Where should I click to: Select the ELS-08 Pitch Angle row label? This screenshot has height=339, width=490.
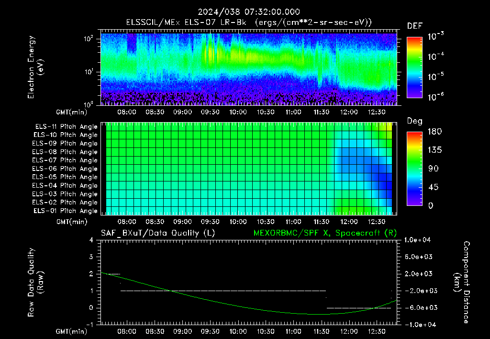coord(65,152)
